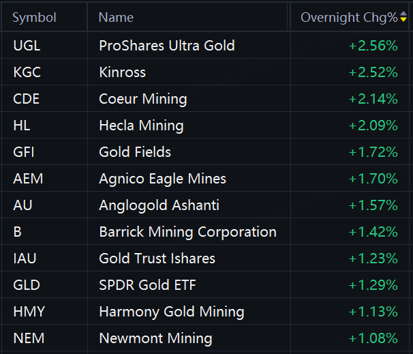Click the +2.56% overnight change value
Screen dimensions: 413x354
pyautogui.click(x=373, y=46)
